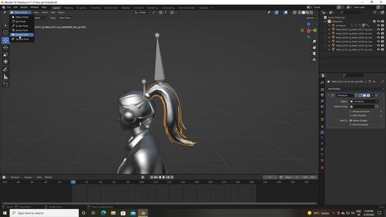386x217 pixels.
Task: Toggle Armature modifier viewport display
Action: tap(364, 95)
